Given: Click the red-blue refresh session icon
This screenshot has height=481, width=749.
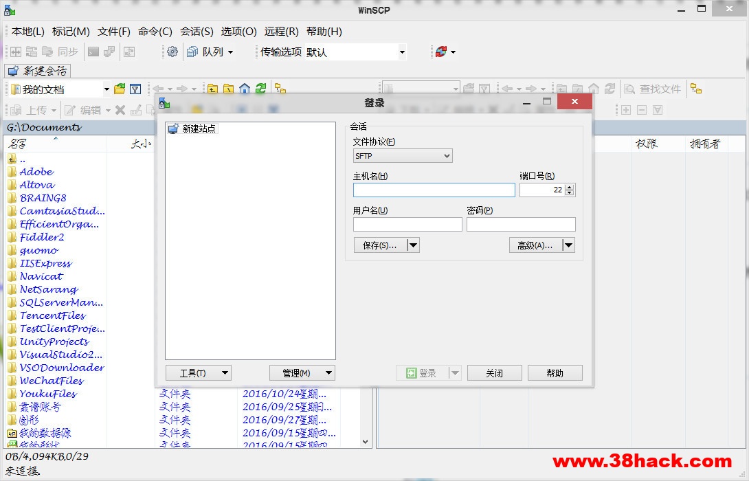Looking at the screenshot, I should [441, 52].
